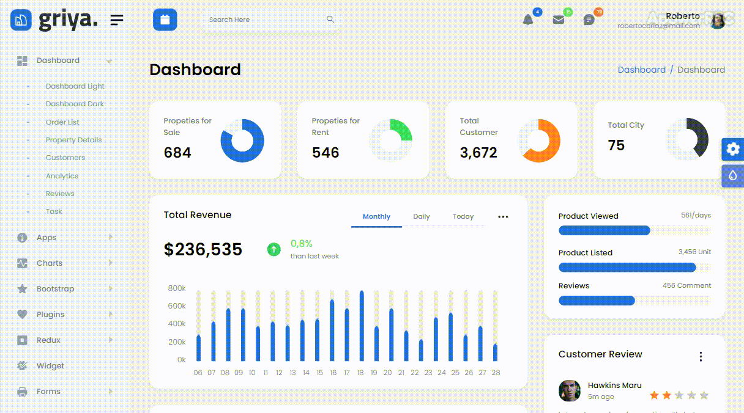Click the 456 Comment label

(x=686, y=285)
